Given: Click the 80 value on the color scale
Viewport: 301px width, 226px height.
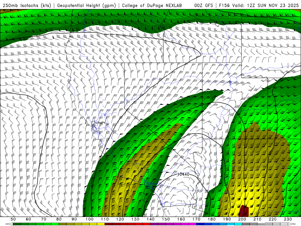Looking at the screenshot, I should (x=59, y=219).
